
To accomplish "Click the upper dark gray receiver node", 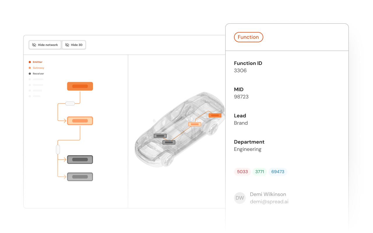I will pos(80,159).
